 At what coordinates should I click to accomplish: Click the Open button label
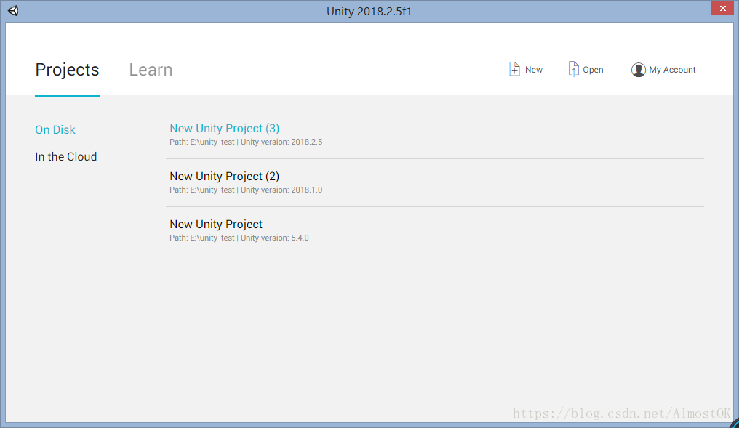coord(593,70)
